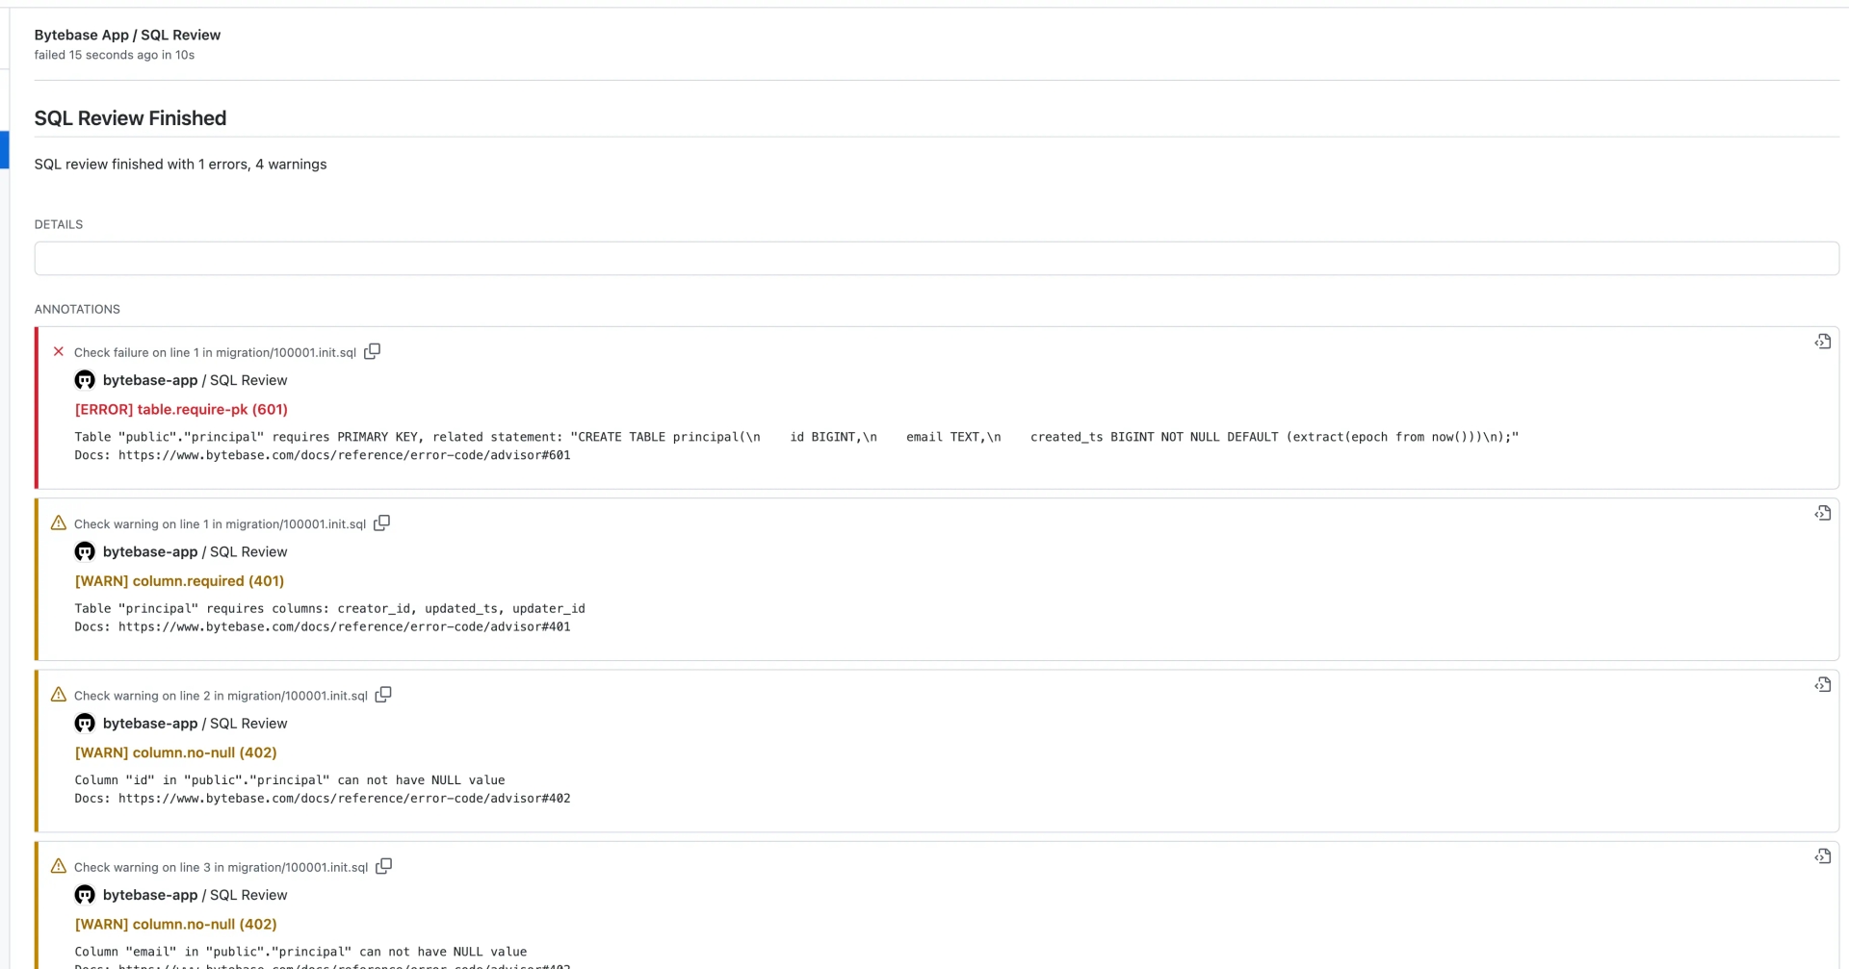Image resolution: width=1849 pixels, height=969 pixels.
Task: Click bytebase-app avatar in line 3 warning annotation
Action: click(x=85, y=895)
